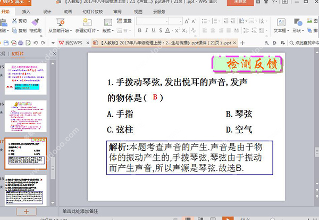Click the Decrease Font Size icon

[194, 21]
